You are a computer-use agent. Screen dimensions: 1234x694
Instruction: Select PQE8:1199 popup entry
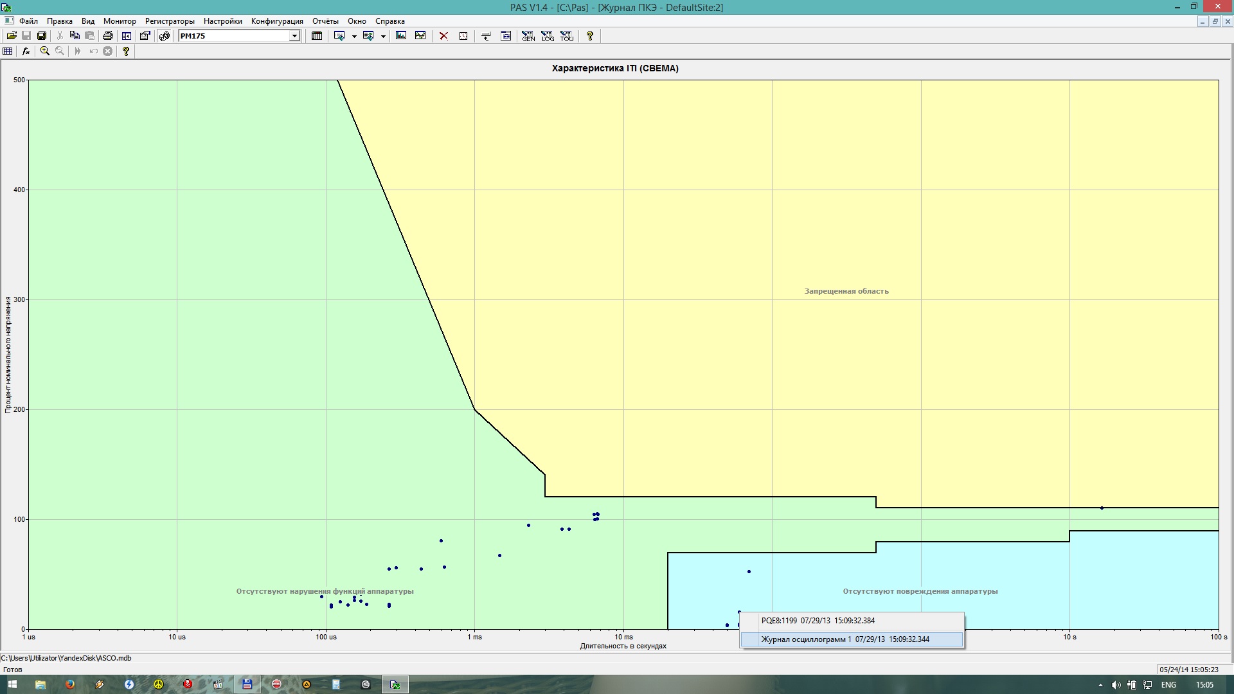pos(852,621)
